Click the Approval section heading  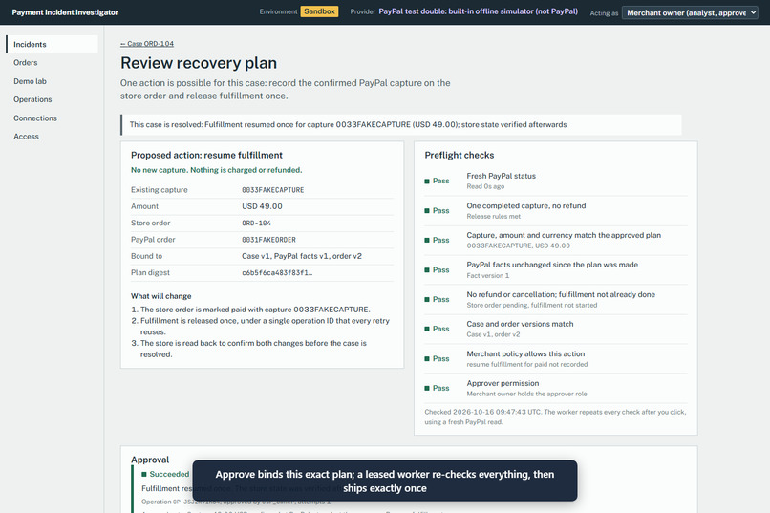click(150, 460)
